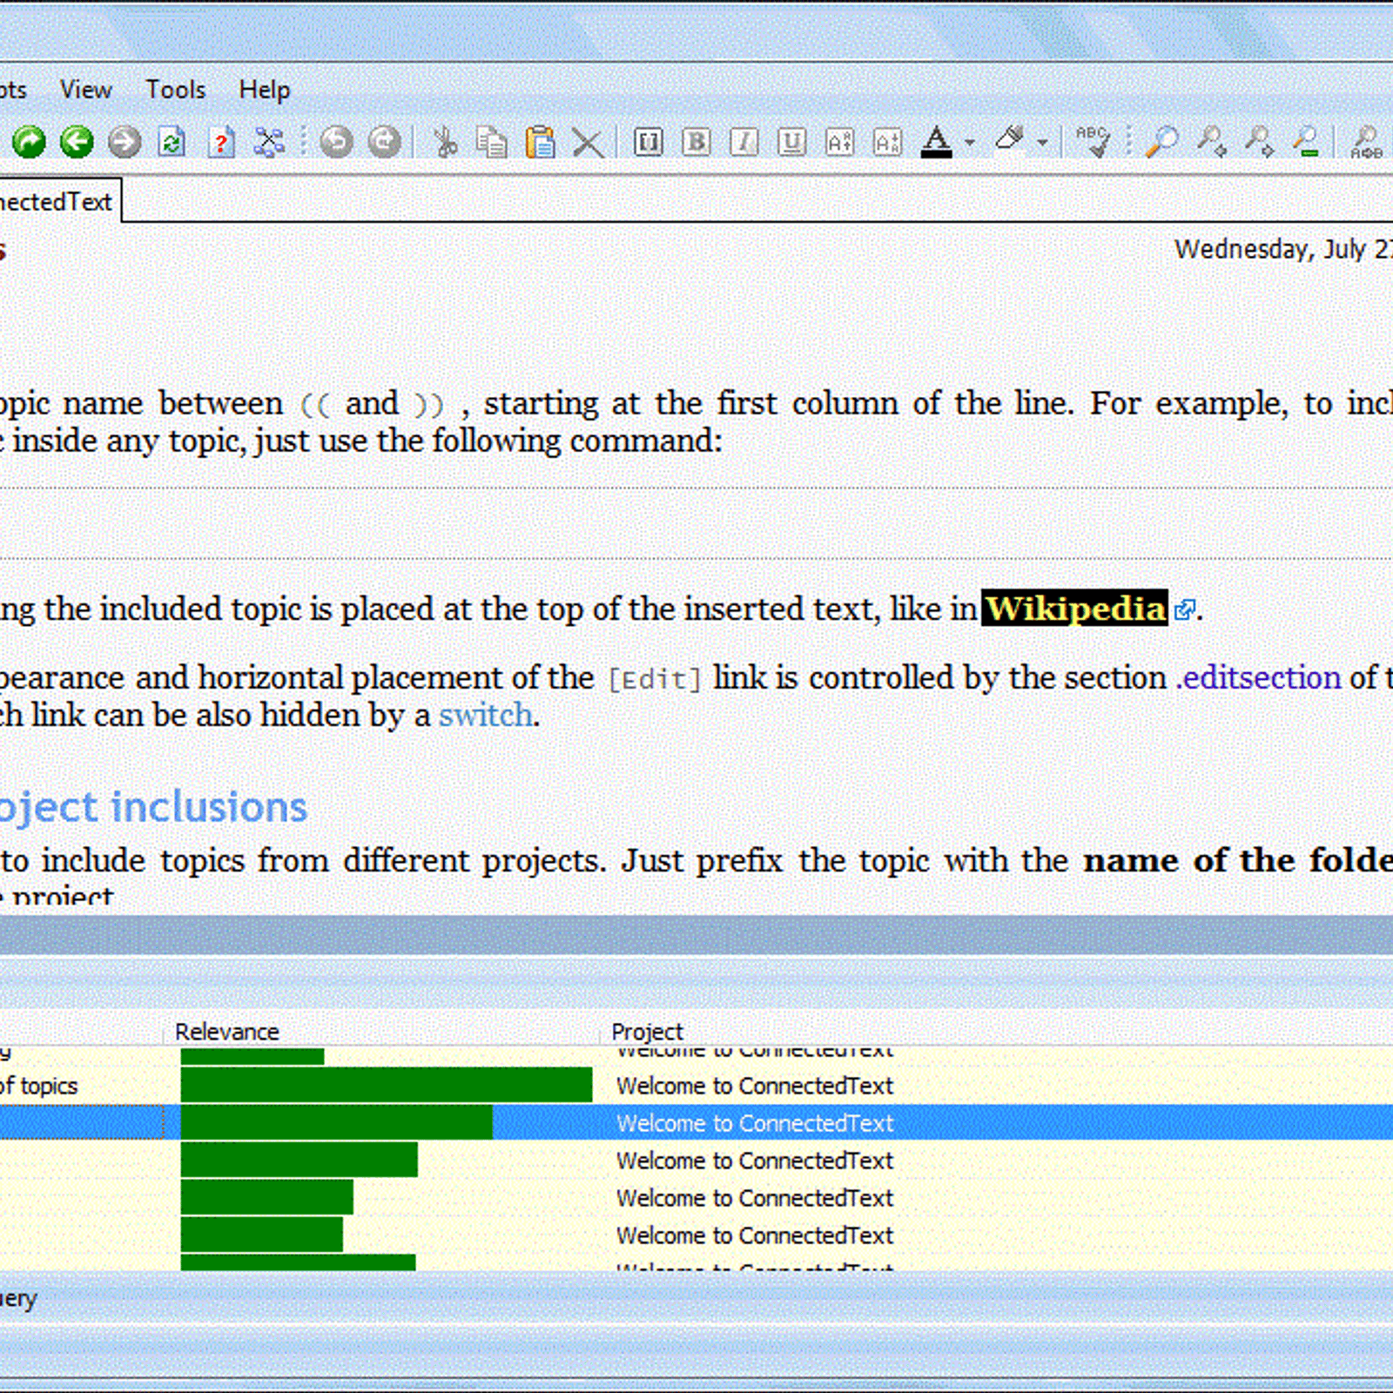The image size is (1393, 1393).
Task: Go back with the green left arrow
Action: pos(77,141)
